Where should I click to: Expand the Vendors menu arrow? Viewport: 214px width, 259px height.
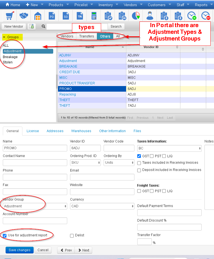coord(141,4)
